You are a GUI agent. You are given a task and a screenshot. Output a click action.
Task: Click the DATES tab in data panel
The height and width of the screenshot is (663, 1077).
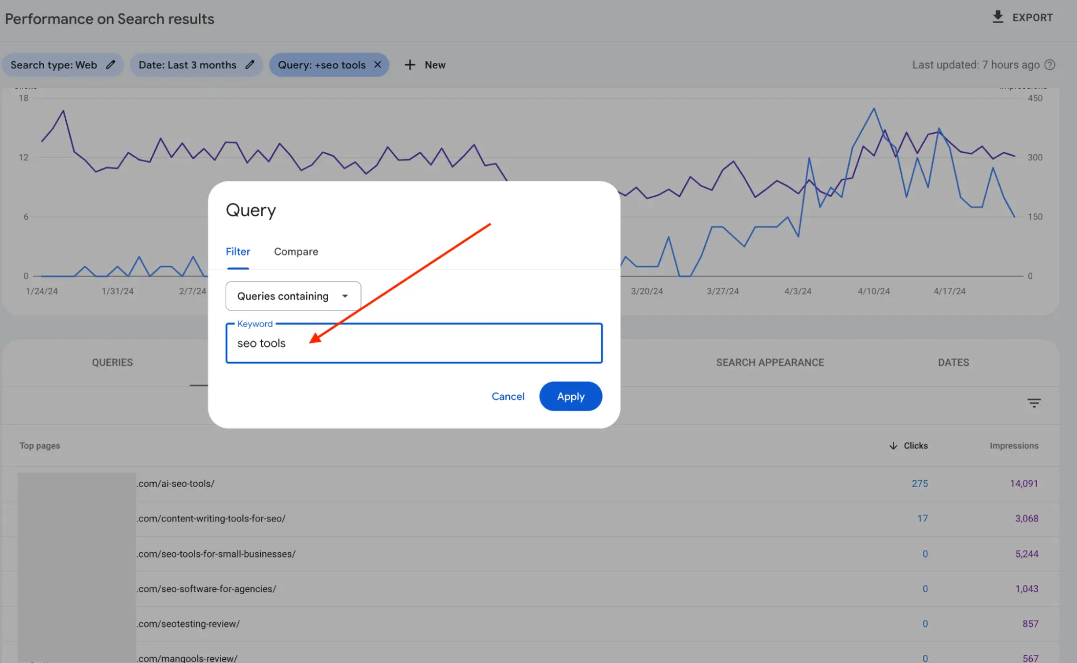pyautogui.click(x=953, y=362)
